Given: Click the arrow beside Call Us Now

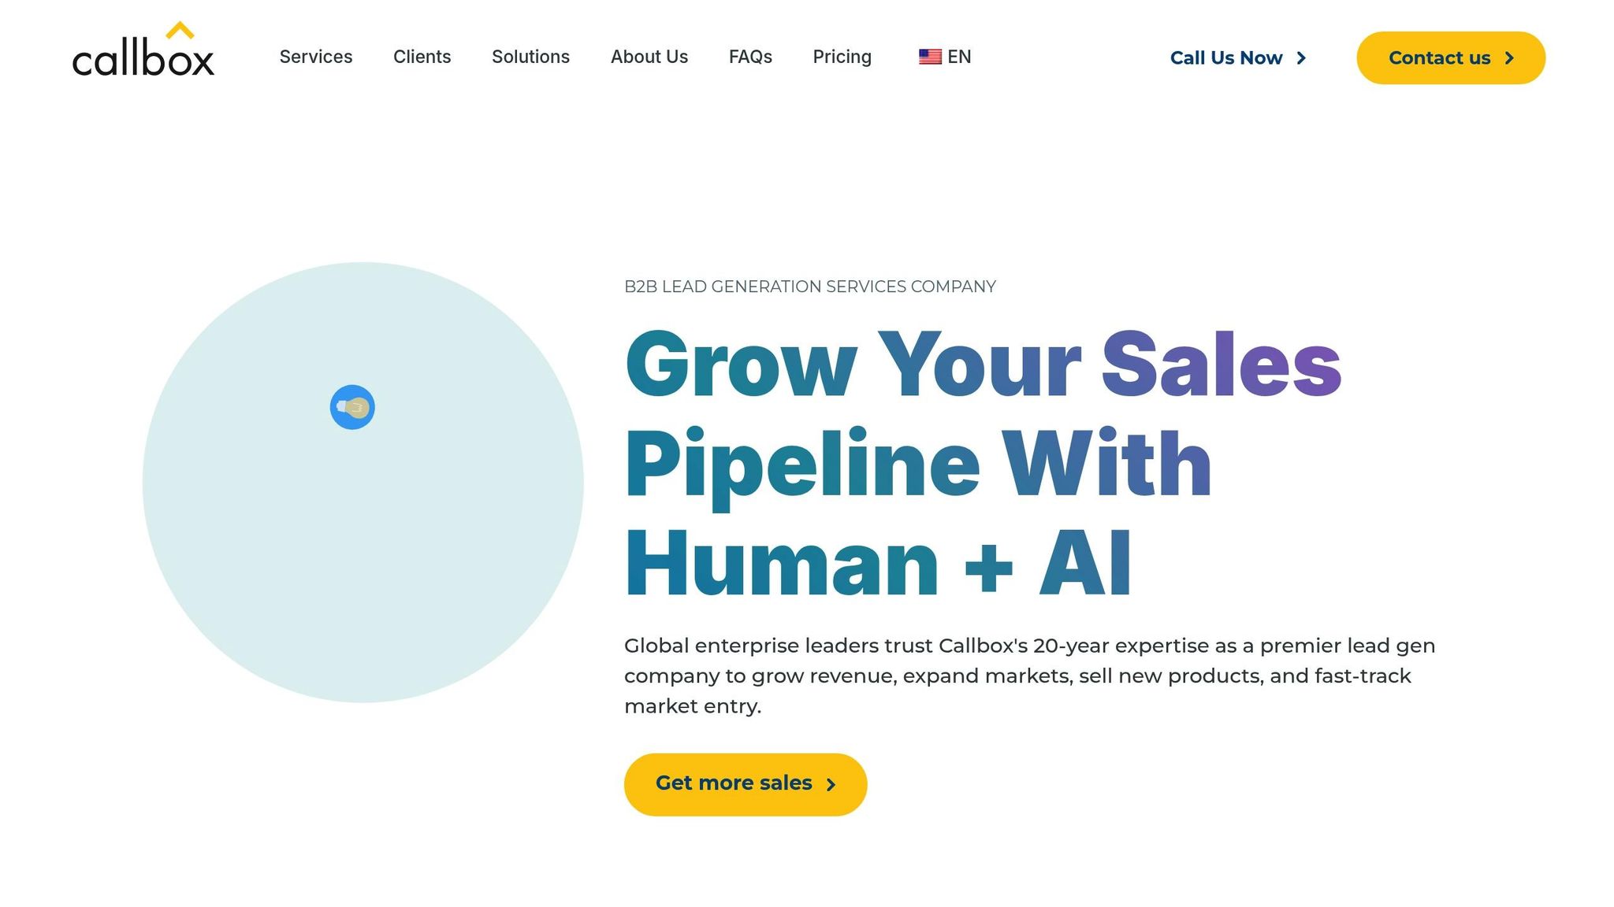Looking at the screenshot, I should (x=1301, y=58).
